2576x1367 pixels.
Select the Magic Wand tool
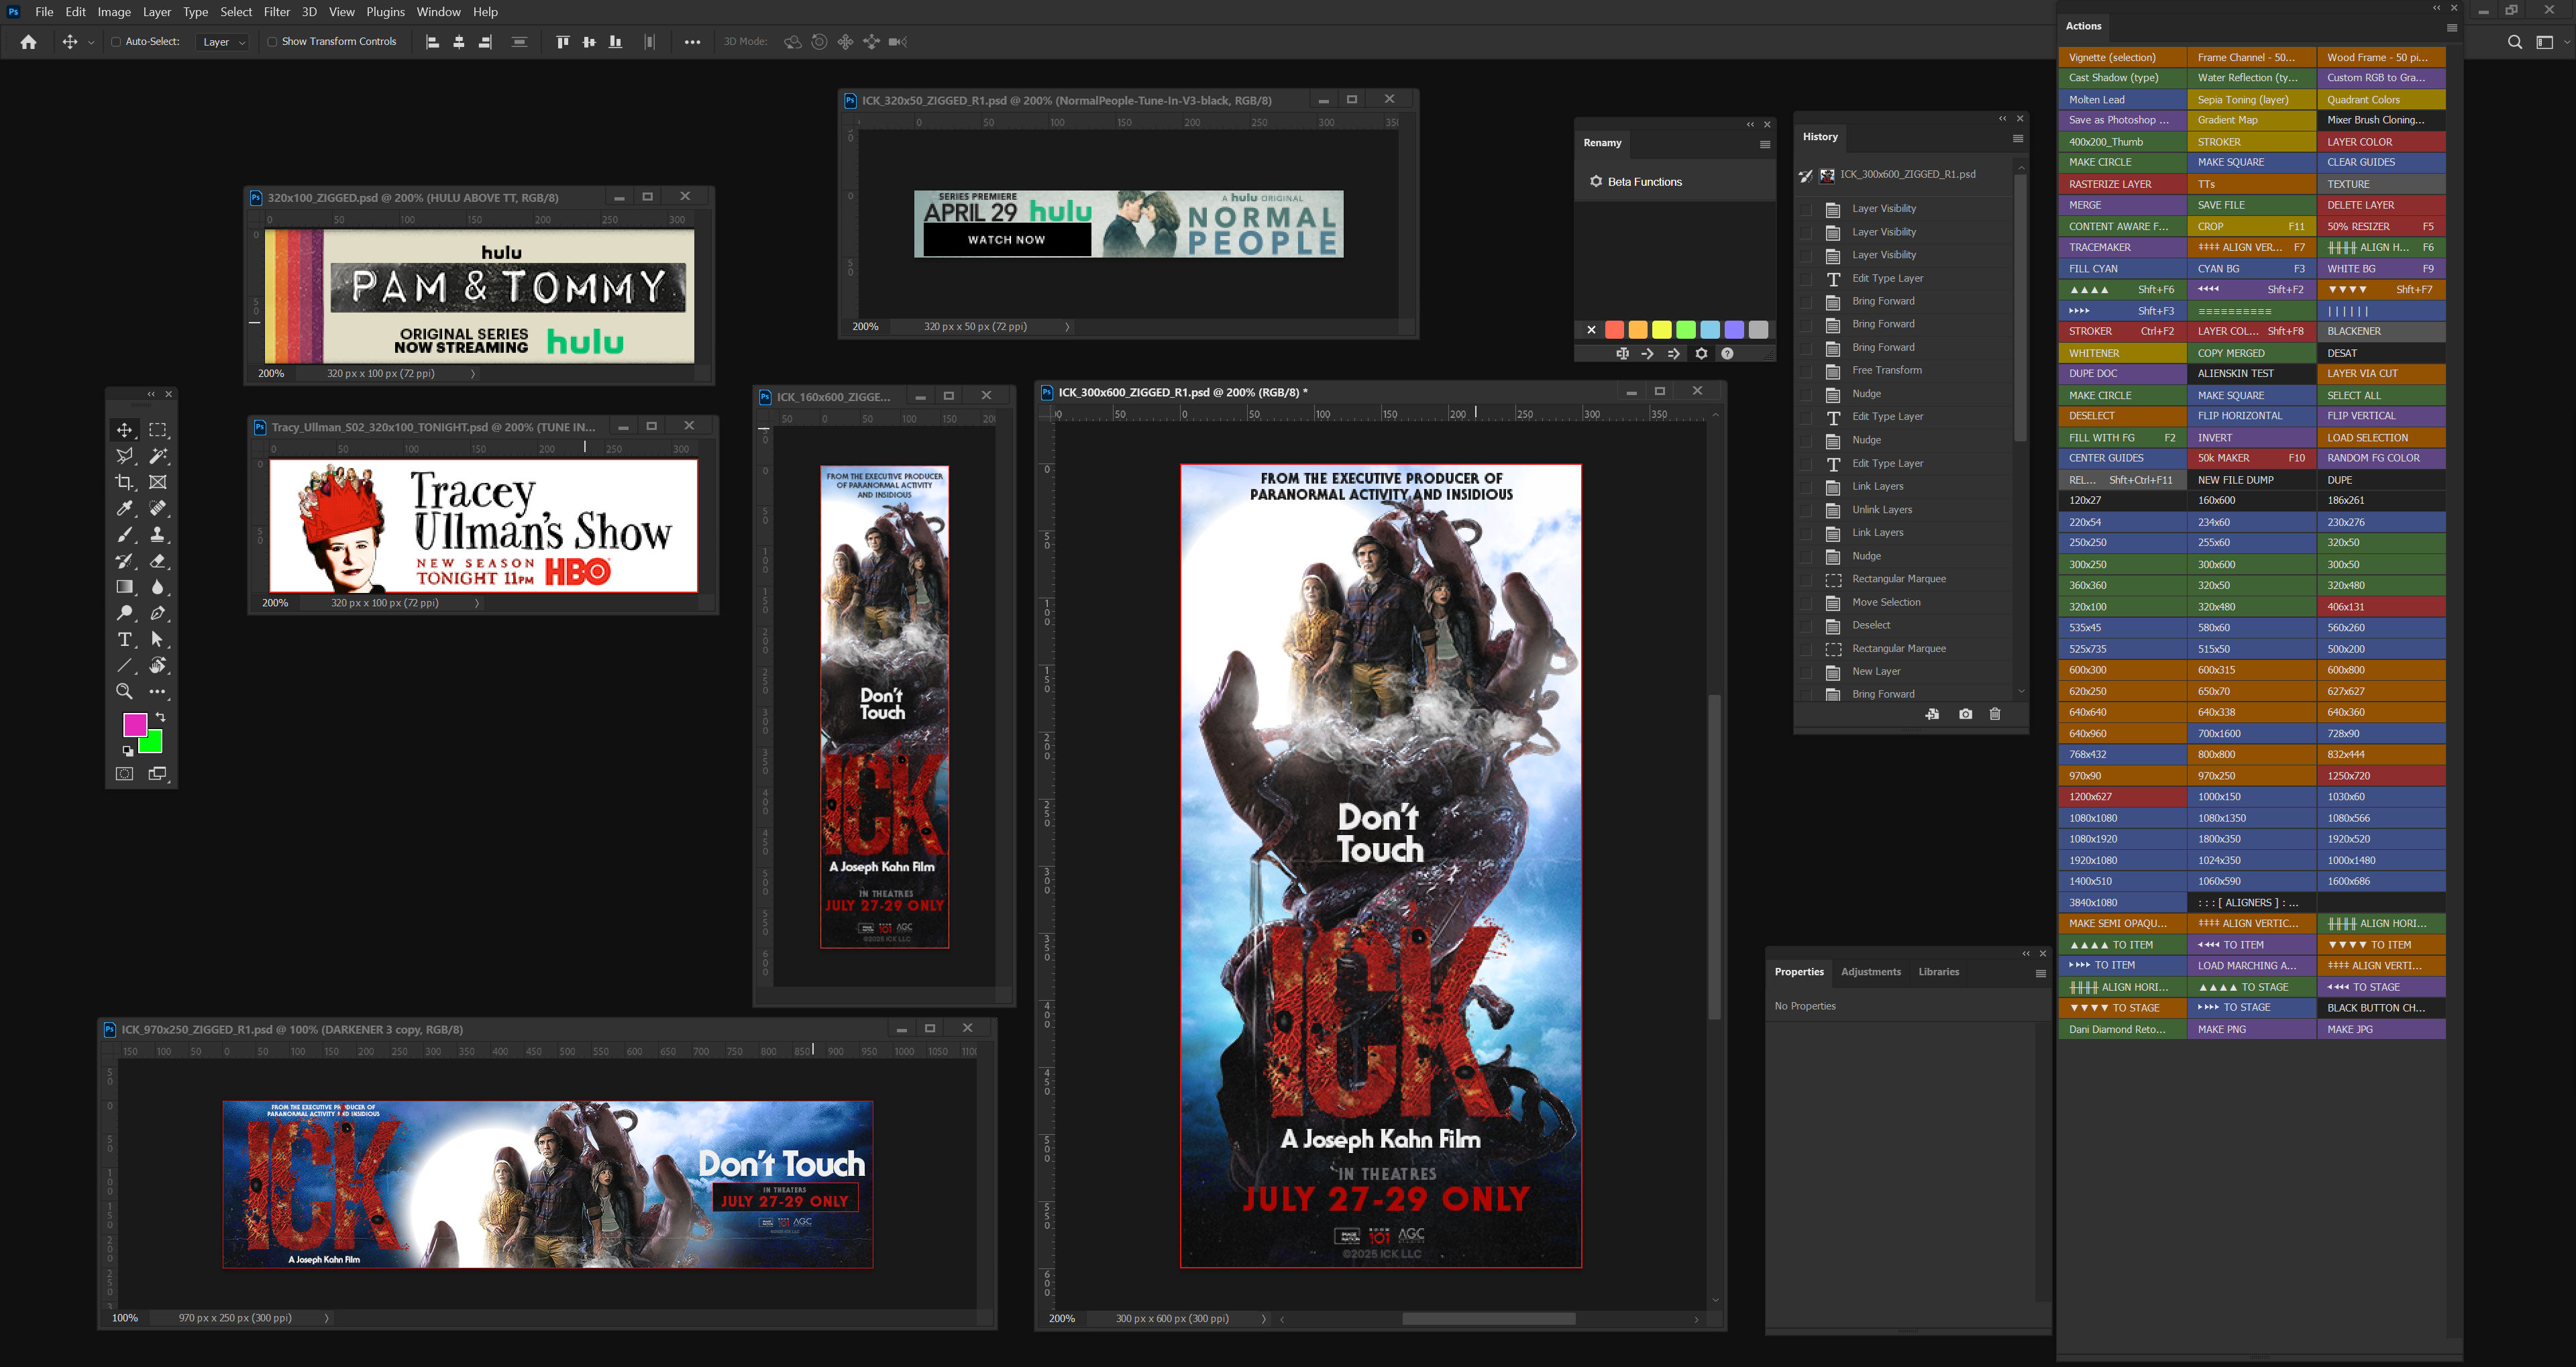pos(158,456)
